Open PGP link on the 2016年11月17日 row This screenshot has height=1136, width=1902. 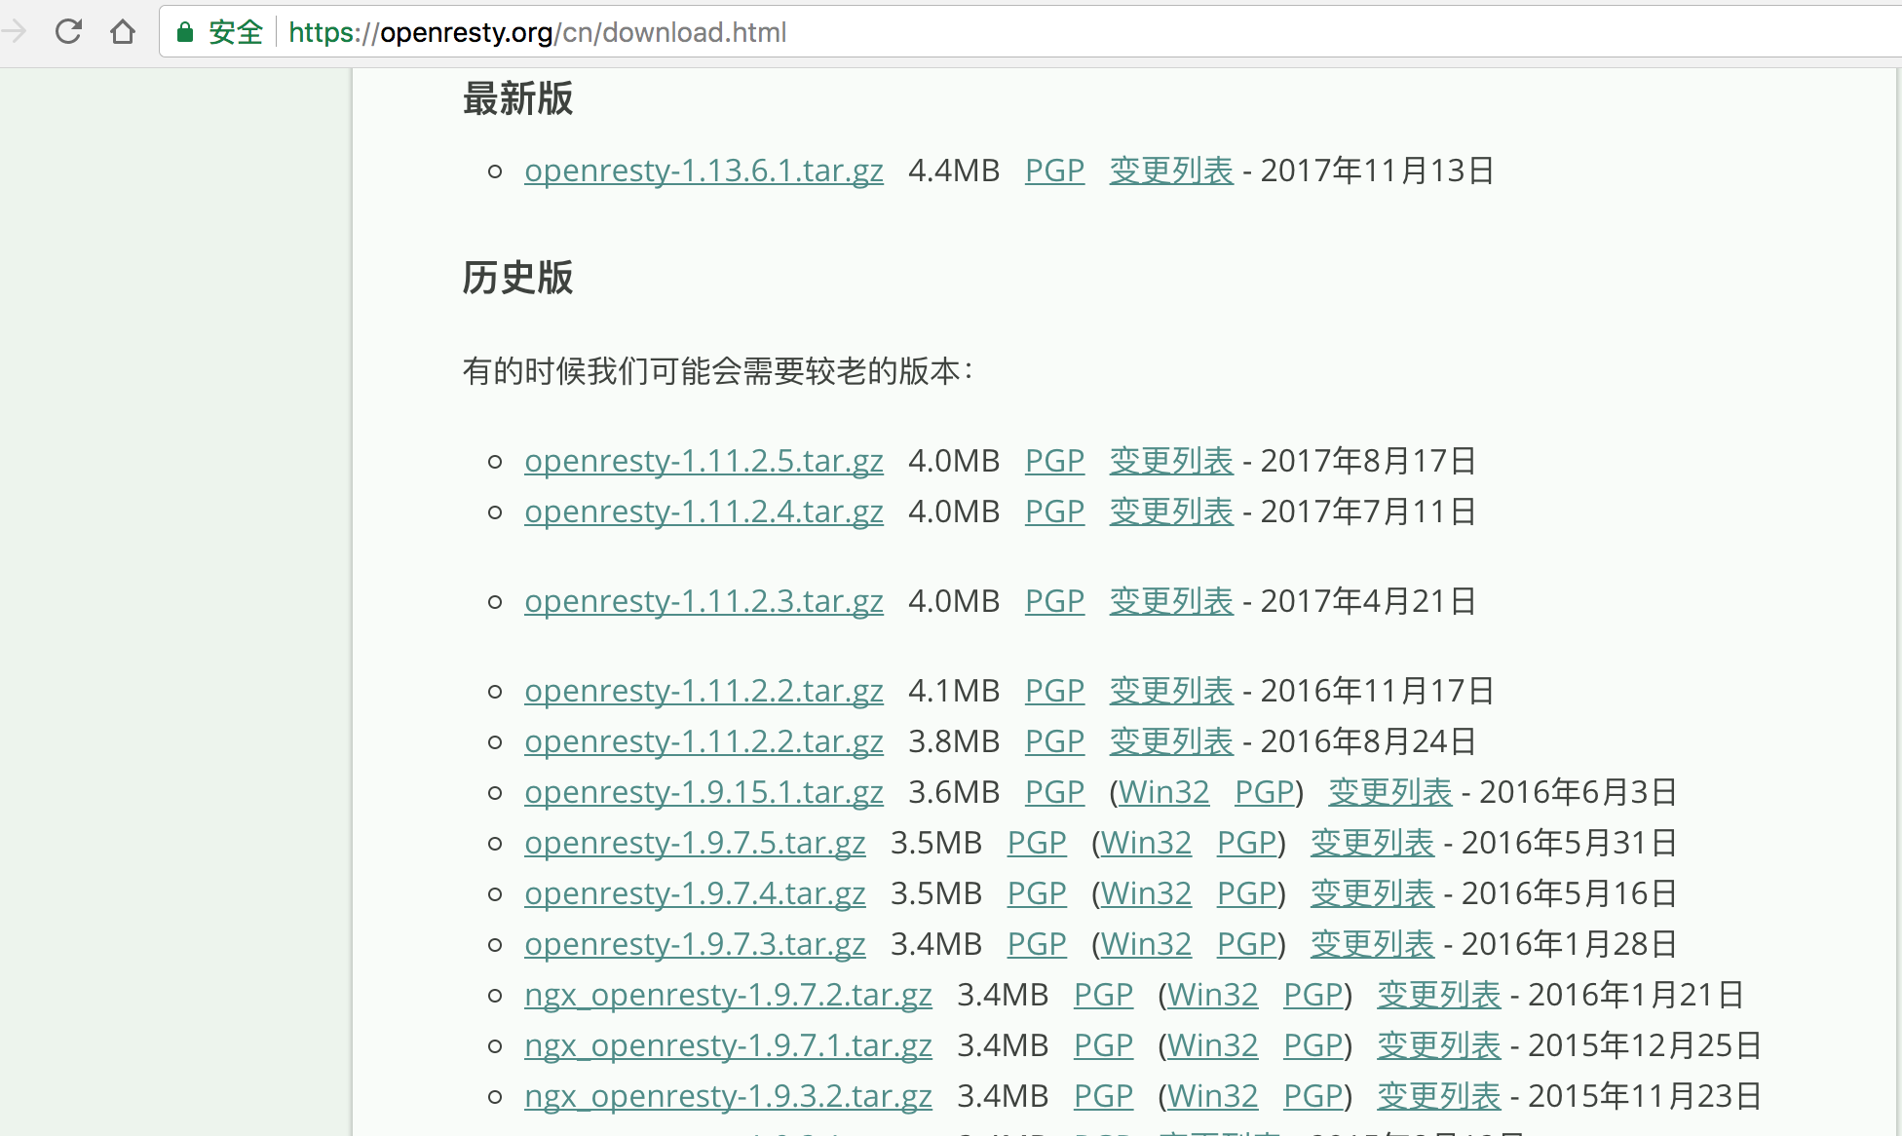1054,691
